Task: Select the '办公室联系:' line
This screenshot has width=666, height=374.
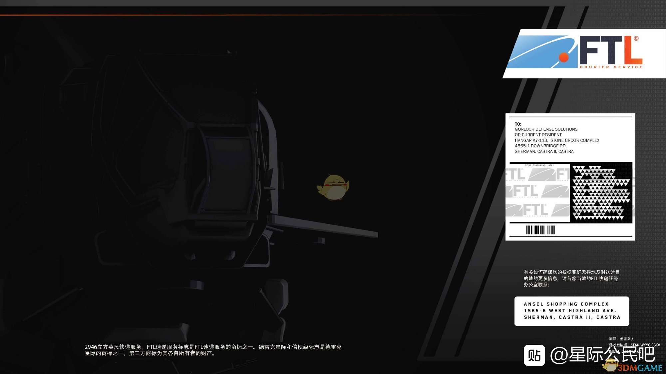Action: click(536, 285)
